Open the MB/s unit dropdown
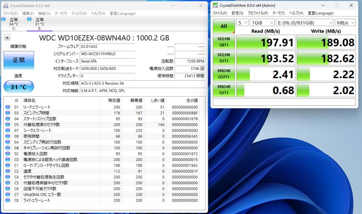 coord(345,22)
